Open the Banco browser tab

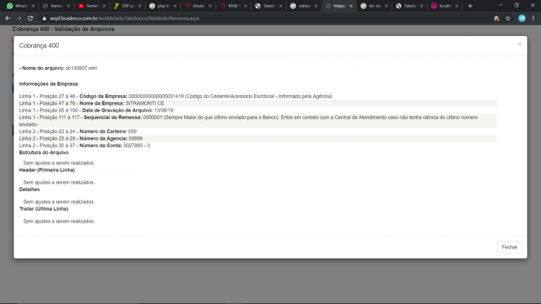coord(54,6)
